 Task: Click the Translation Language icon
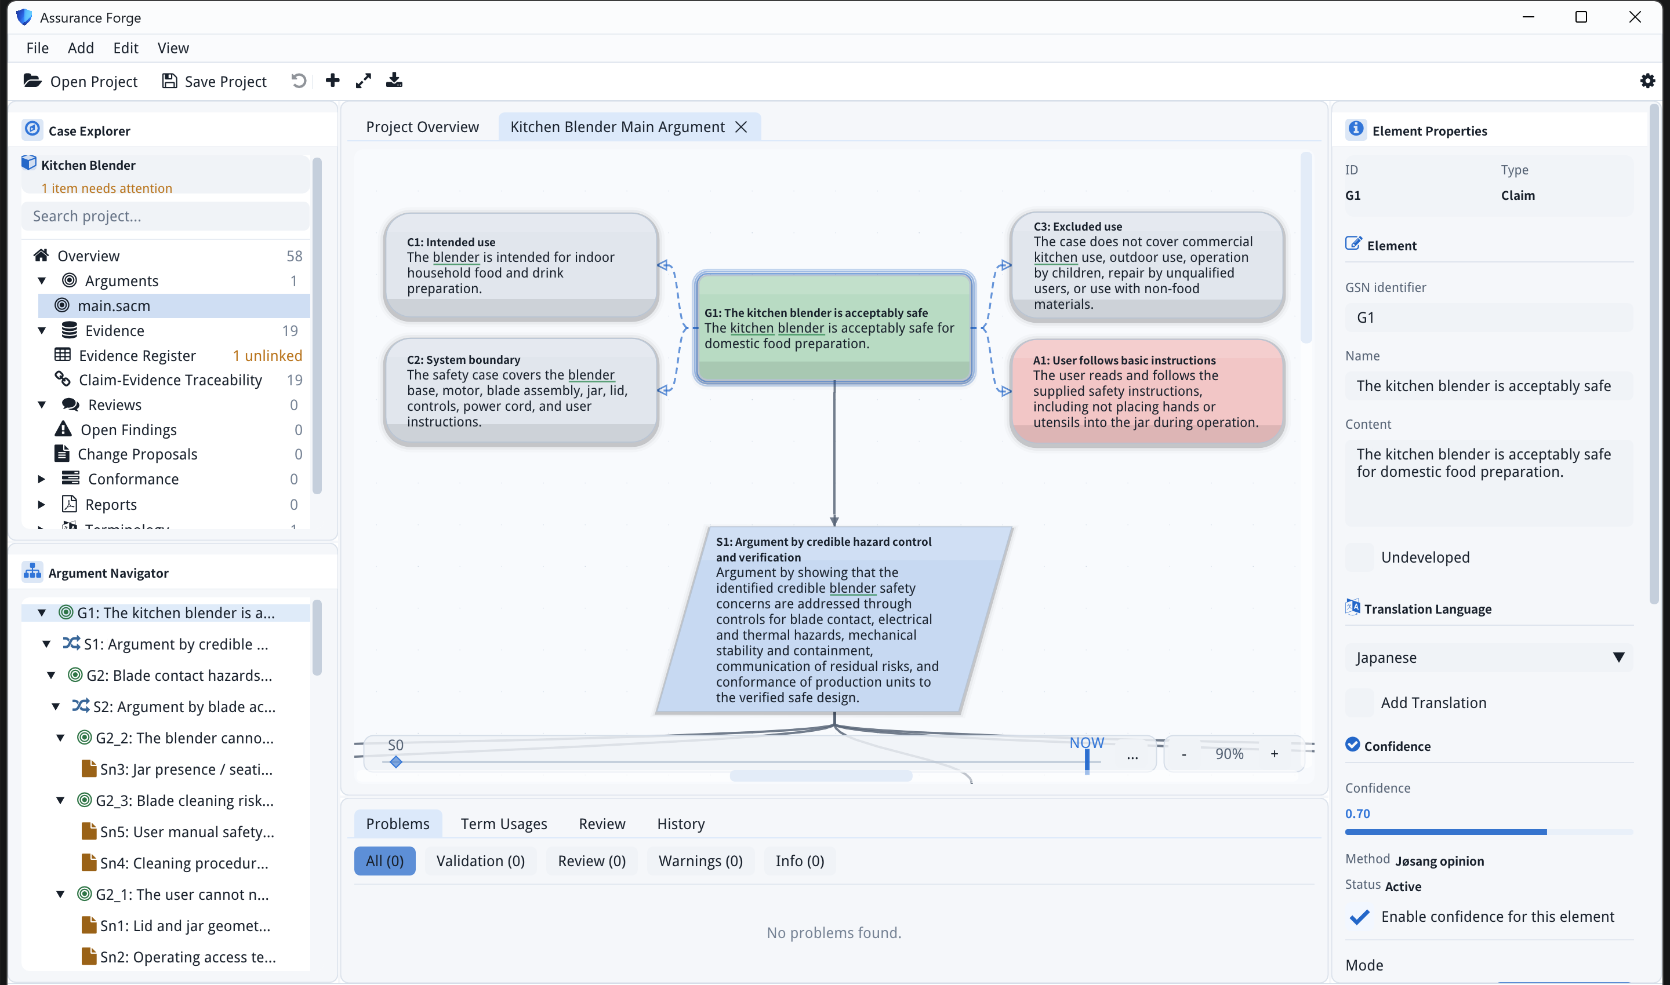pyautogui.click(x=1352, y=607)
